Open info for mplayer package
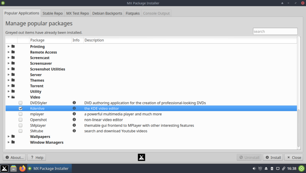Image resolution: width=306 pixels, height=173 pixels. tap(74, 114)
